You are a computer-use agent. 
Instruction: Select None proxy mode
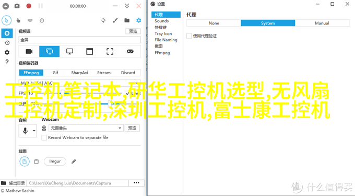click(214, 23)
